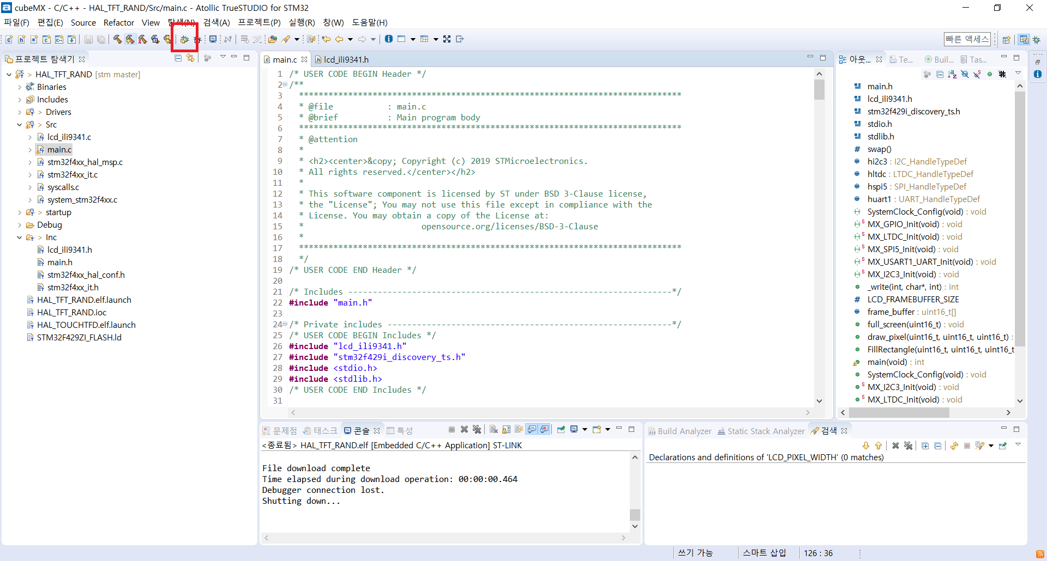Open the Source menu
The height and width of the screenshot is (561, 1047).
click(83, 22)
